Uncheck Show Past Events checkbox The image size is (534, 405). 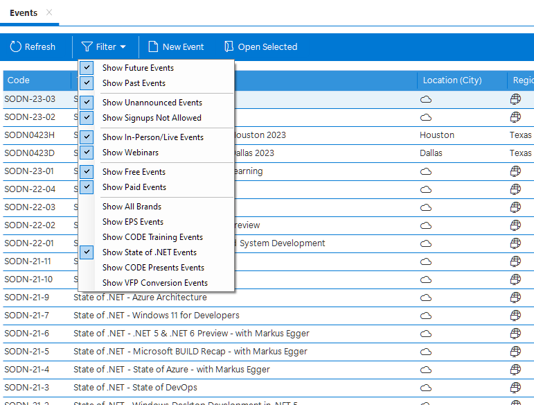pos(87,83)
